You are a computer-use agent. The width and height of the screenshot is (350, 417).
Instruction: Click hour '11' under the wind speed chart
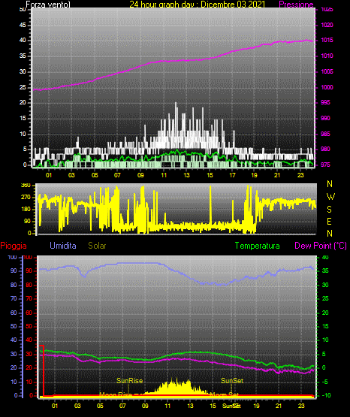tap(164, 175)
